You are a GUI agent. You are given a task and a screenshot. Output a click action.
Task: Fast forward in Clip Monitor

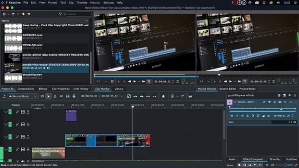pos(143,82)
